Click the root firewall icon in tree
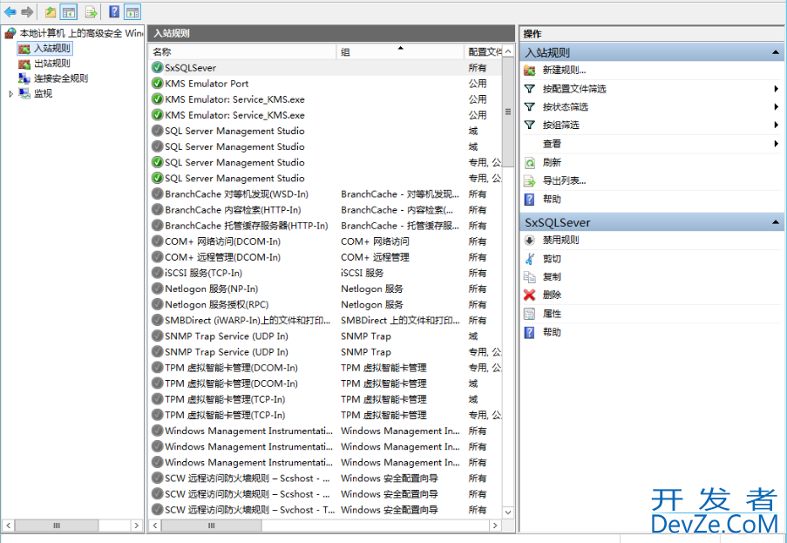The image size is (787, 543). pos(10,34)
